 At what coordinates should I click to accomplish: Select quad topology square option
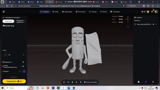(20, 71)
